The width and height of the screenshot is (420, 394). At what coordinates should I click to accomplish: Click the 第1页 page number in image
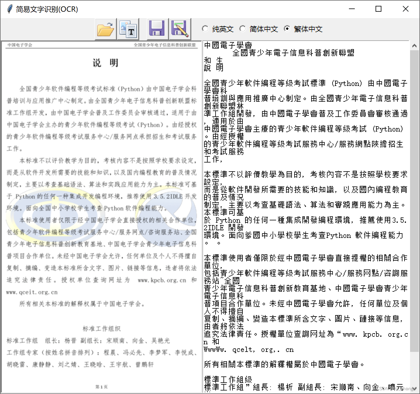coord(101,387)
